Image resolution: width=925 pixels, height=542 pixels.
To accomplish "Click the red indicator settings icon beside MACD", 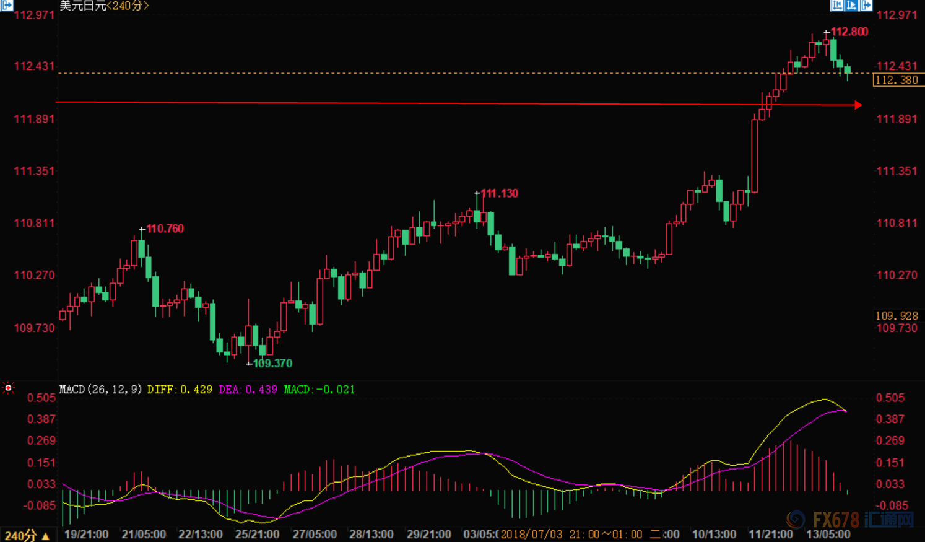I will [x=8, y=388].
